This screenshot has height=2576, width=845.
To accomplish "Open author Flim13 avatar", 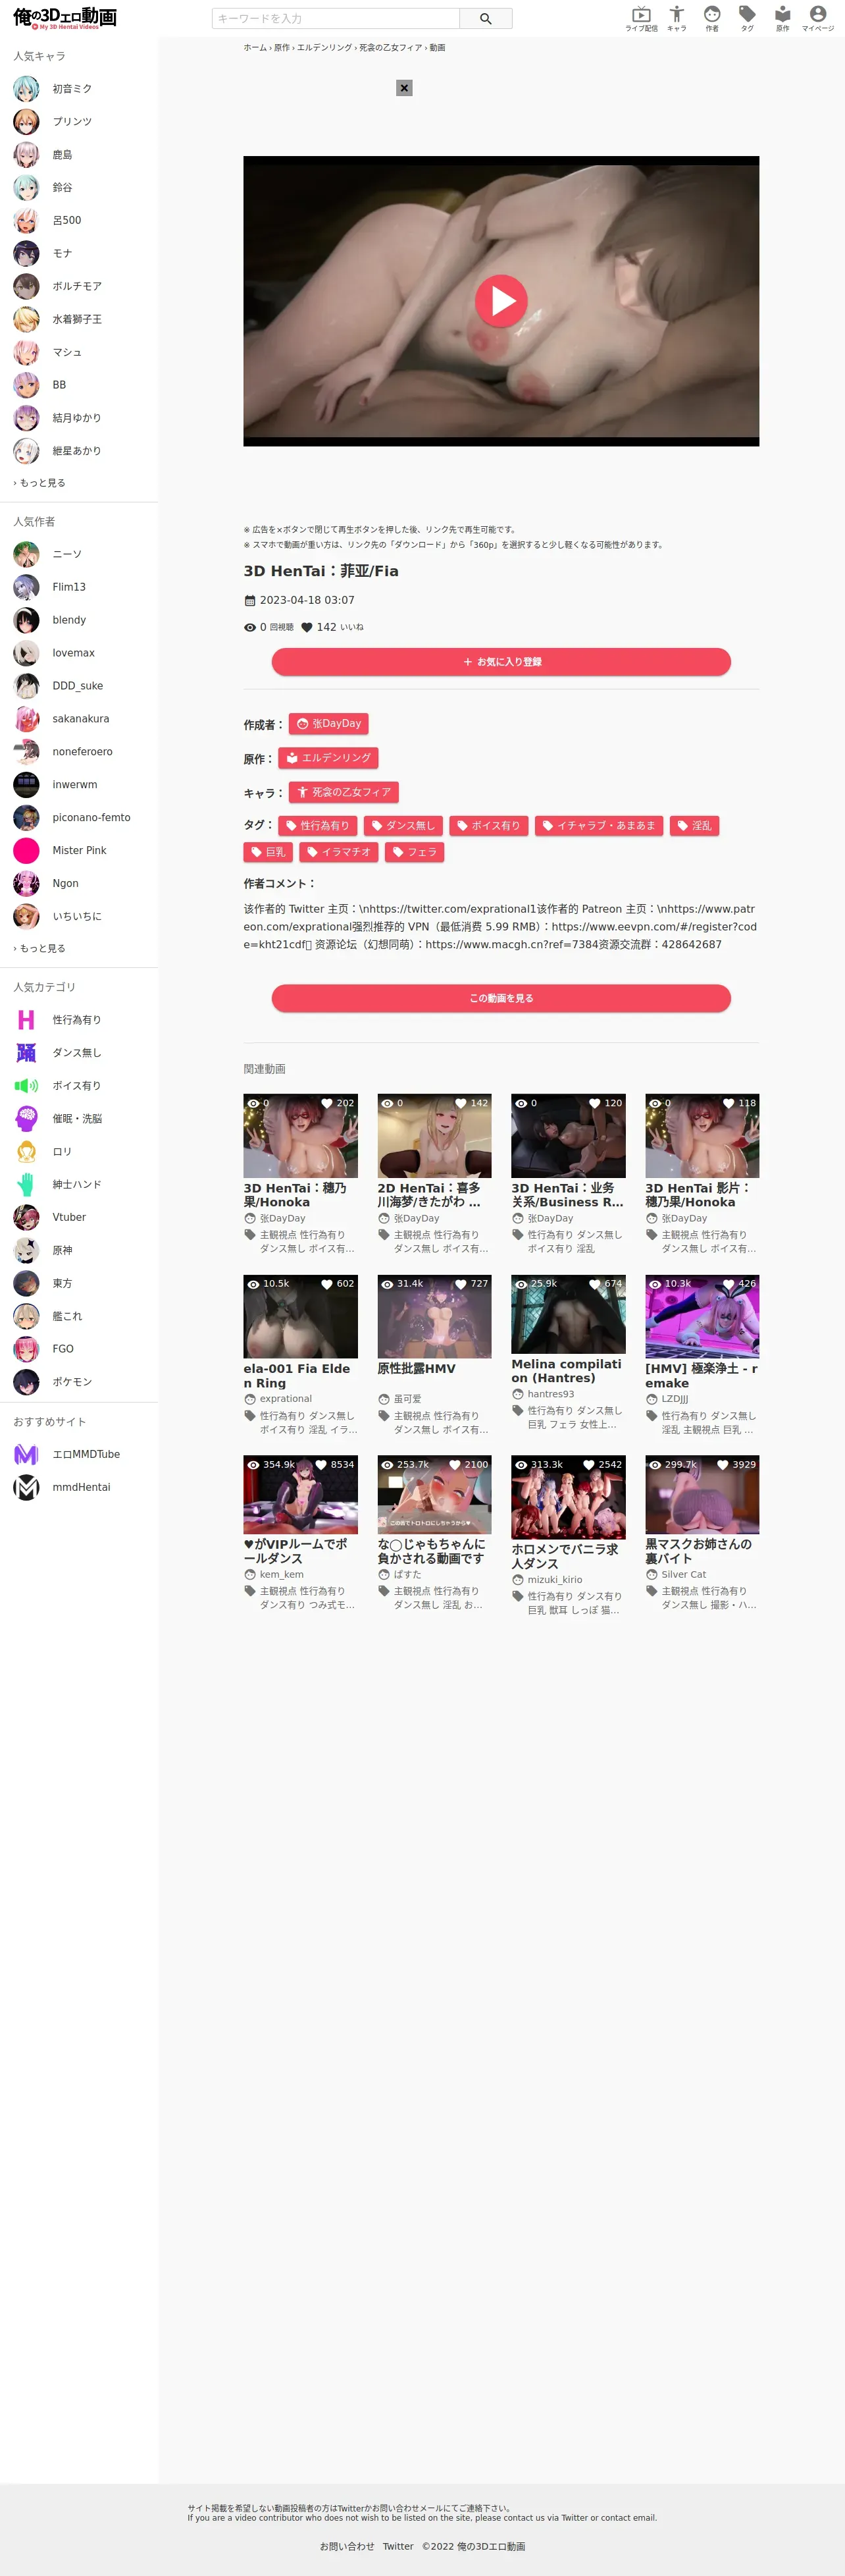I will click(26, 587).
